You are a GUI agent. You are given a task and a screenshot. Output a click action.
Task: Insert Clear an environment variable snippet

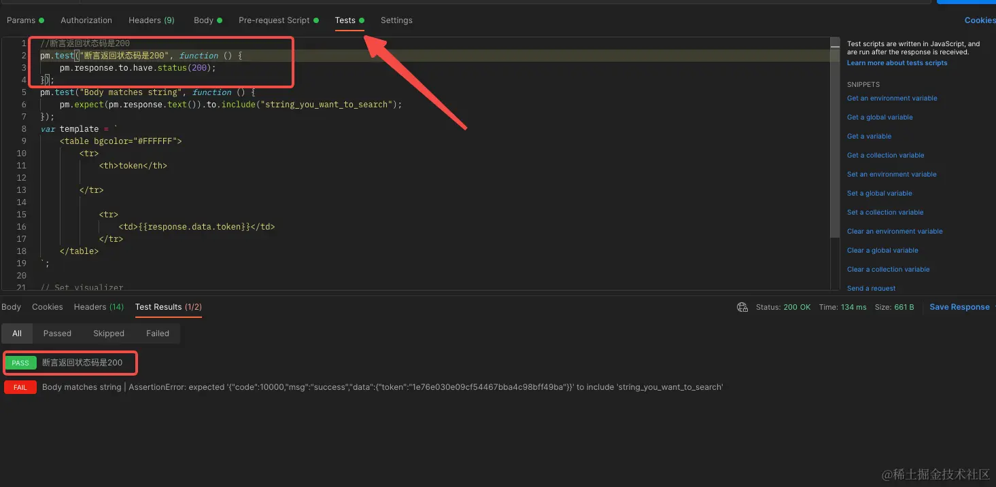(x=895, y=232)
